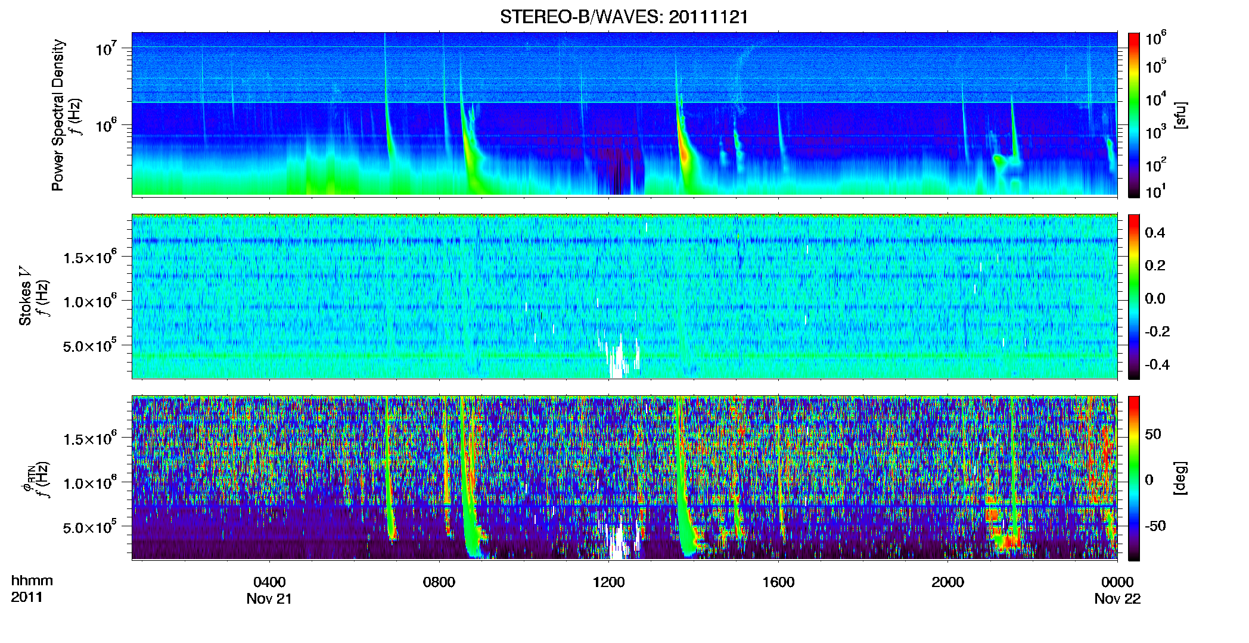The image size is (1249, 643).
Task: Click the 10^6 label on sfu colorbar
Action: (x=1156, y=39)
